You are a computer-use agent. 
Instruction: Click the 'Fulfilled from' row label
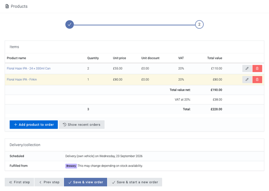[x=18, y=166]
